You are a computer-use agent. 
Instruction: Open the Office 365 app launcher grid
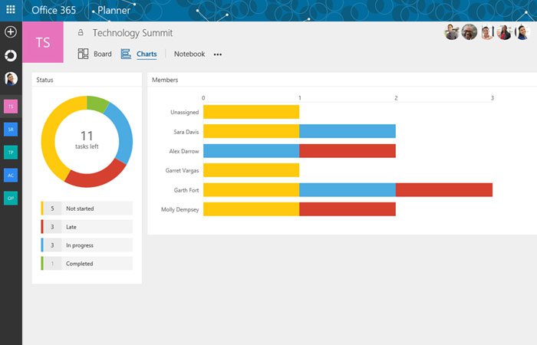coord(11,9)
